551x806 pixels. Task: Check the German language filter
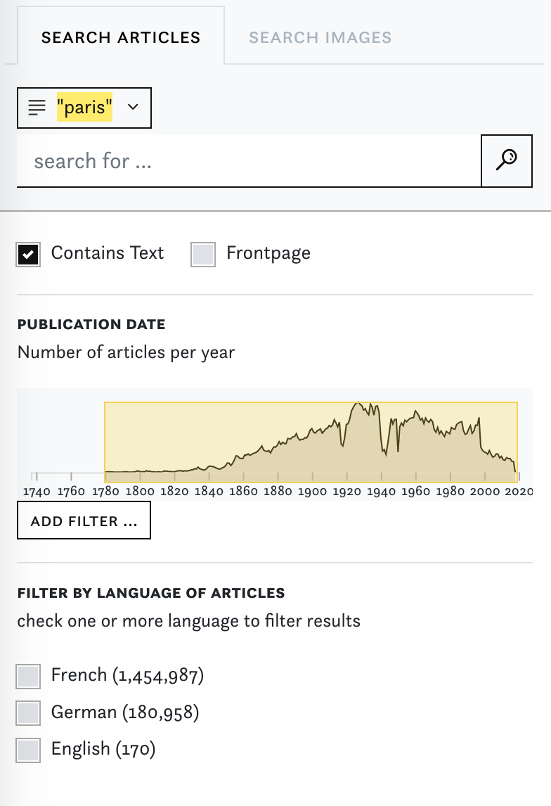click(28, 713)
